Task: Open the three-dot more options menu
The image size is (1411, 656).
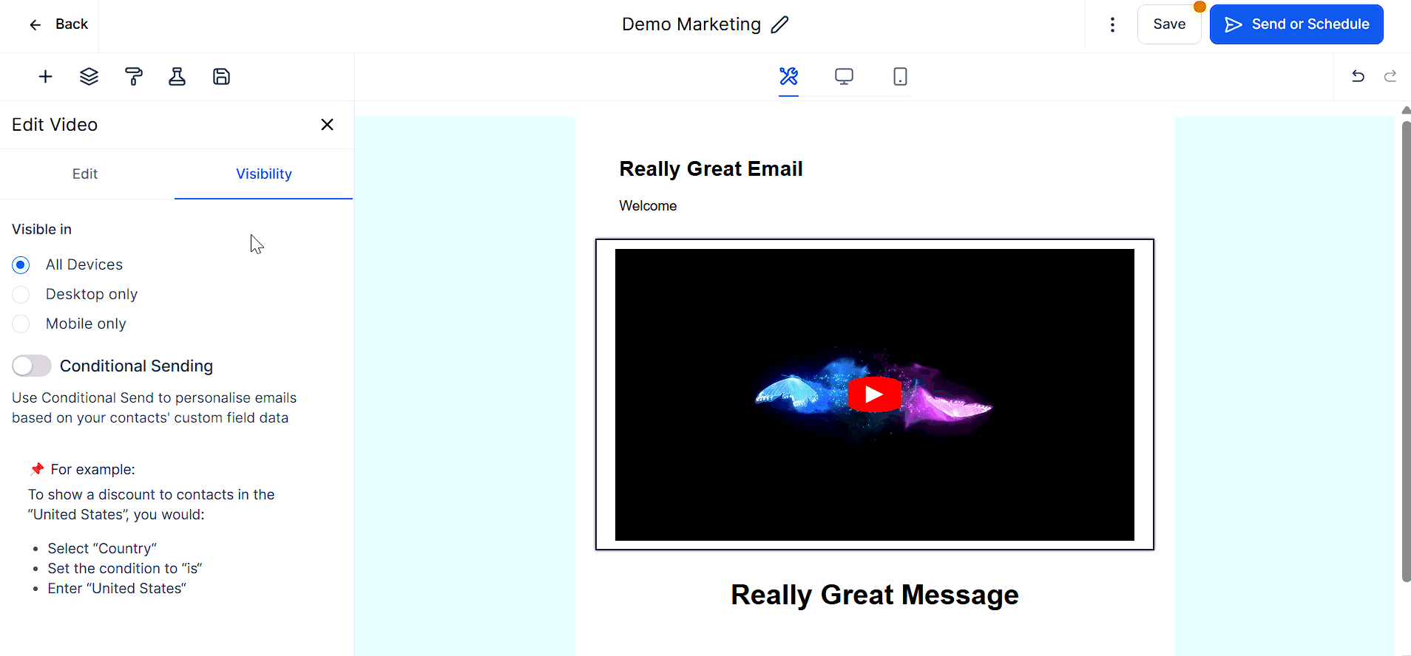Action: pyautogui.click(x=1112, y=24)
